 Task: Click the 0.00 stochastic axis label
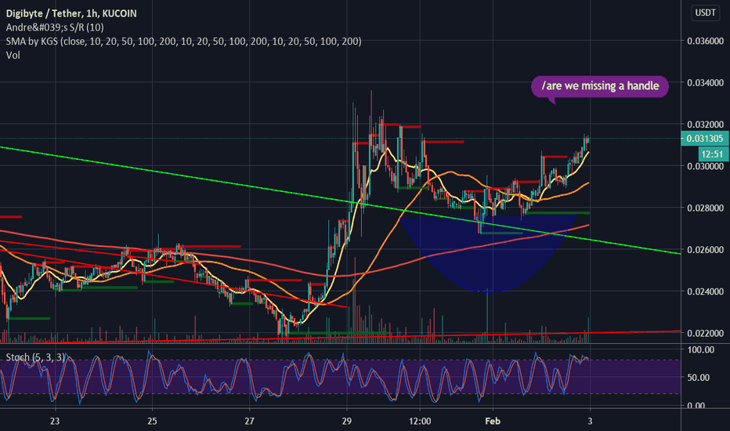coord(696,405)
